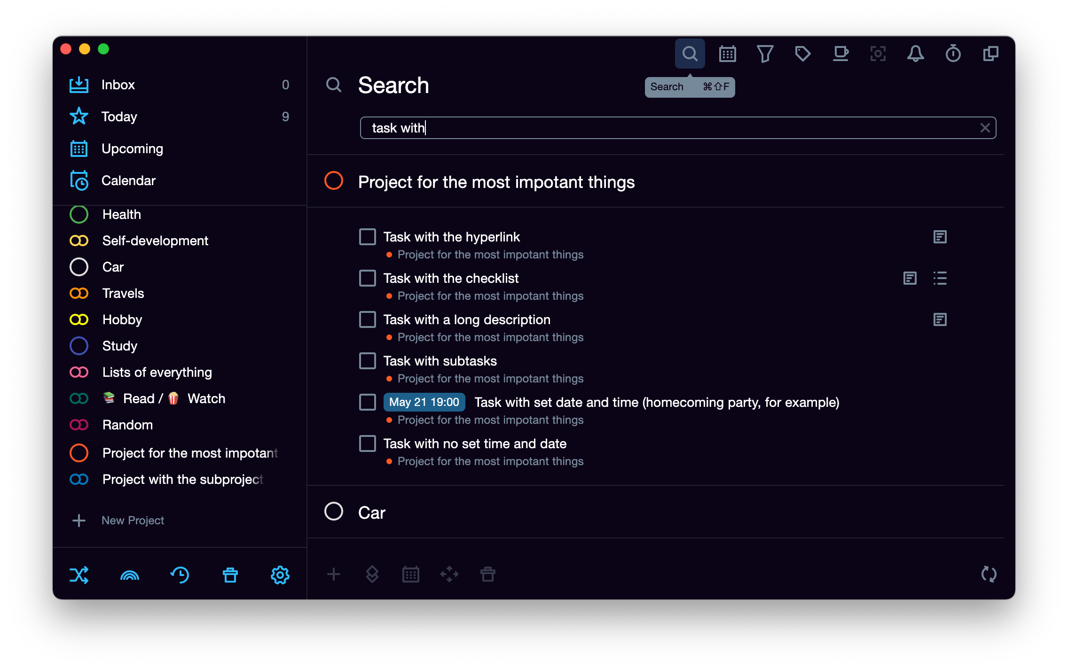Click the filter funnel icon
Viewport: 1068px width, 669px height.
[765, 54]
